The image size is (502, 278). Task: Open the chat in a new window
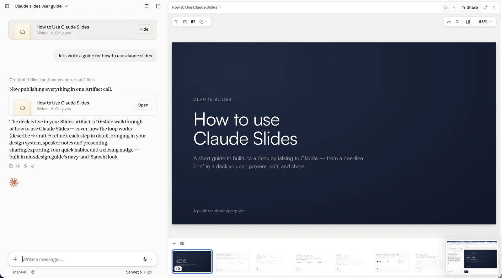(x=158, y=6)
